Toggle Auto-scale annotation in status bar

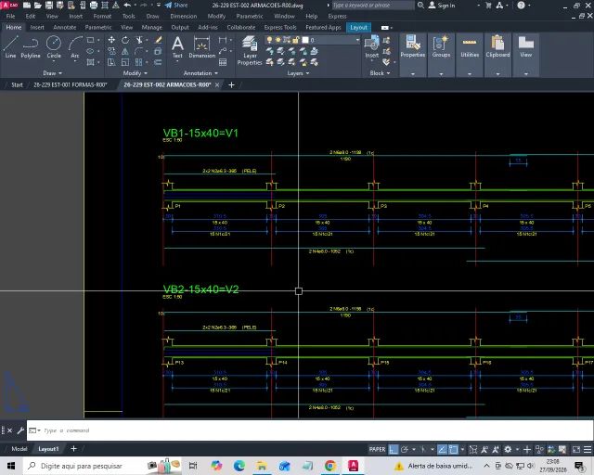(496, 449)
